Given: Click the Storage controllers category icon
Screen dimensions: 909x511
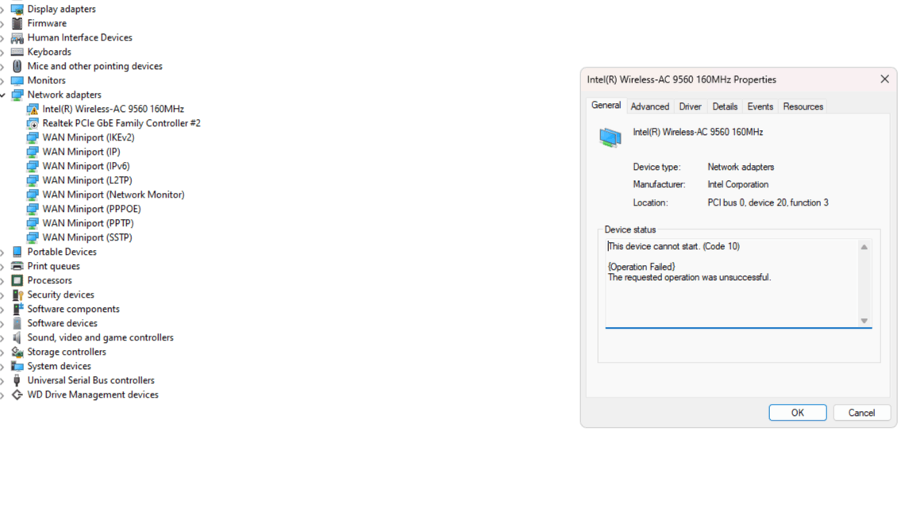Looking at the screenshot, I should click(x=17, y=352).
